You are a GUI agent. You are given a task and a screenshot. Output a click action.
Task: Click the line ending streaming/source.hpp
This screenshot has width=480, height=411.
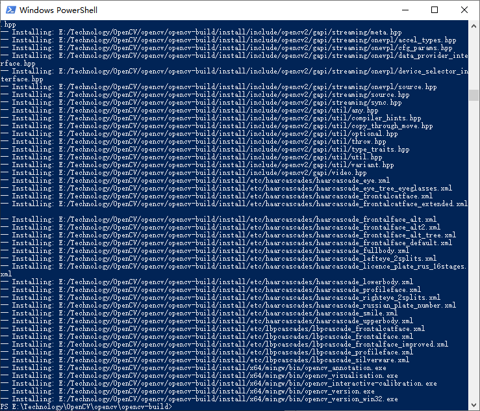coord(205,94)
